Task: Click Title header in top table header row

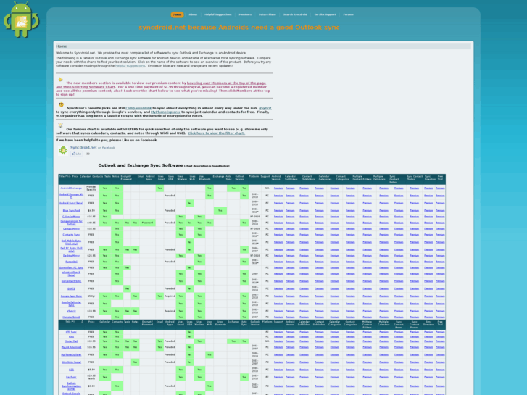Action: pyautogui.click(x=63, y=176)
